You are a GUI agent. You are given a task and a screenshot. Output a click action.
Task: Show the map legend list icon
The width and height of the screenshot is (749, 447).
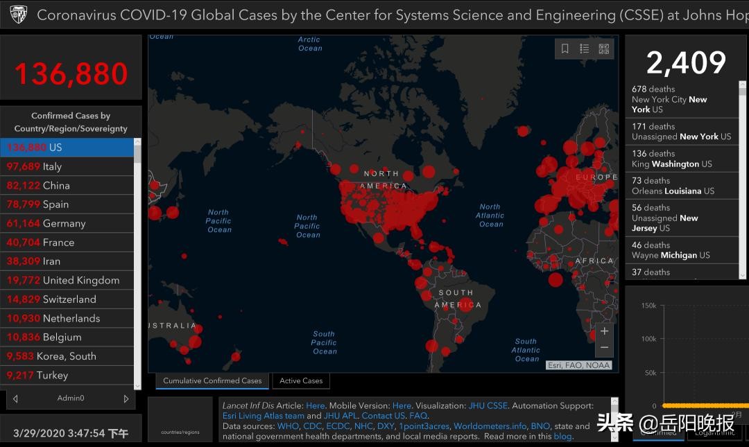click(584, 49)
